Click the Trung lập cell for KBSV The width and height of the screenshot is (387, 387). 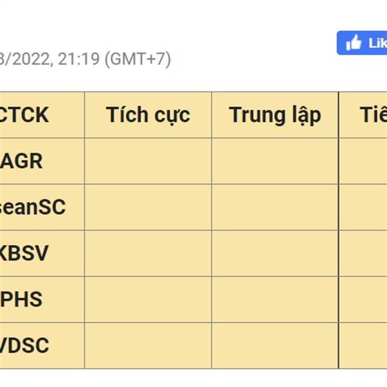(275, 253)
